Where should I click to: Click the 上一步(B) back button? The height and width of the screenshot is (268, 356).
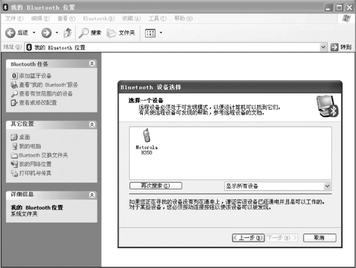click(248, 238)
